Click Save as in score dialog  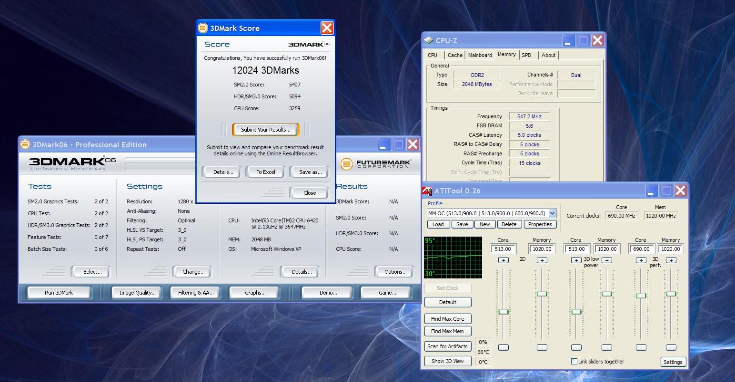pyautogui.click(x=310, y=172)
